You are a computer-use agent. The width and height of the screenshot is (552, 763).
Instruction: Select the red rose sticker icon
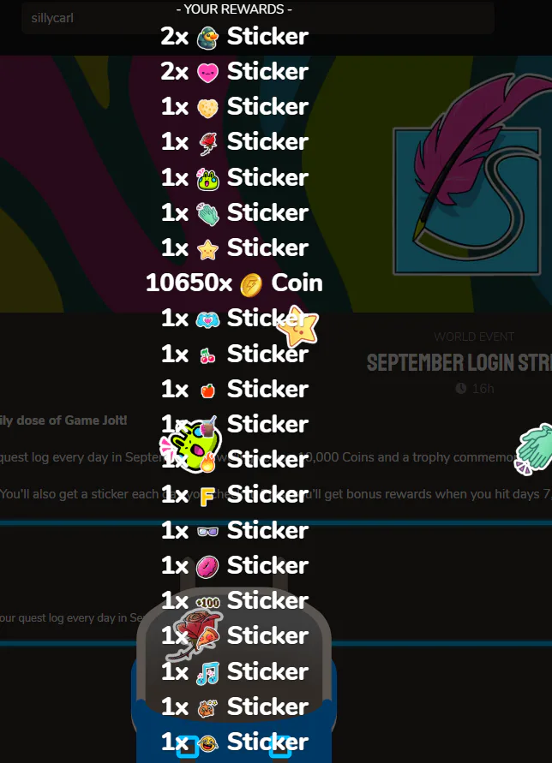pyautogui.click(x=207, y=143)
